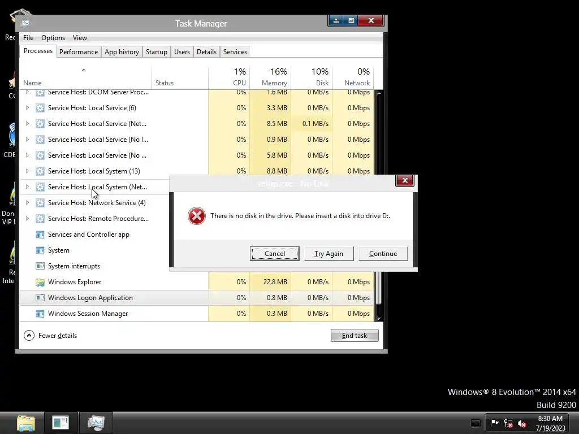Expand Service Host: Local Service (Net... row
Viewport: 579px width, 434px height.
pos(27,124)
